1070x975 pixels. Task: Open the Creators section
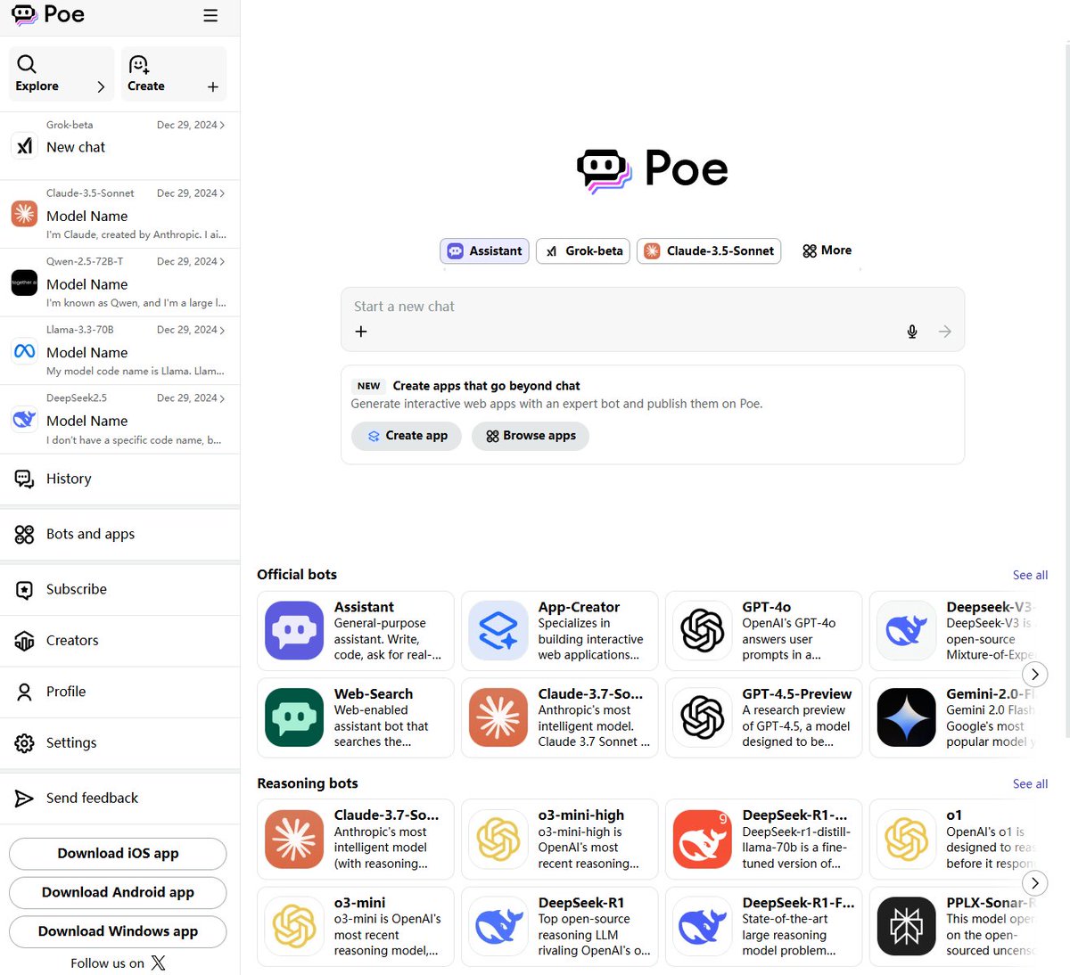pyautogui.click(x=120, y=640)
